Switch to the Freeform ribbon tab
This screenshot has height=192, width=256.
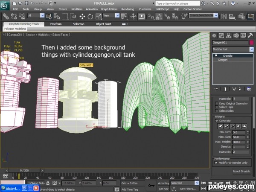(x=56, y=24)
